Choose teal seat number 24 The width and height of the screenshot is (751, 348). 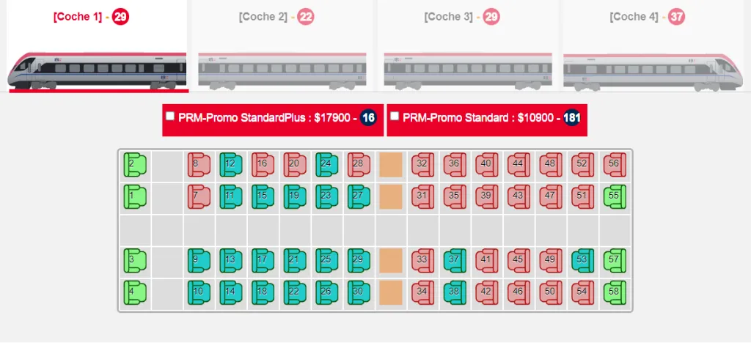click(x=327, y=165)
